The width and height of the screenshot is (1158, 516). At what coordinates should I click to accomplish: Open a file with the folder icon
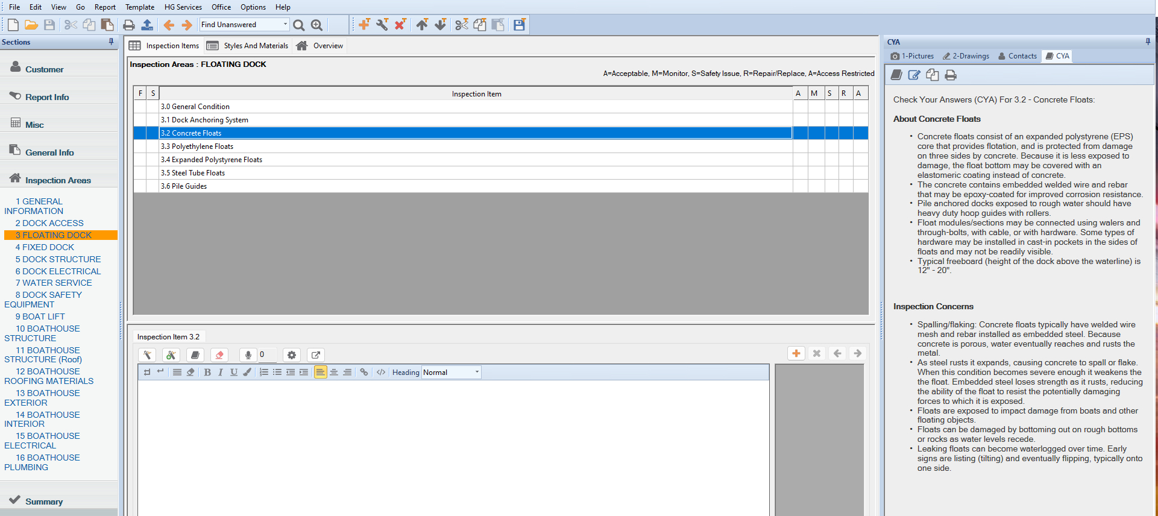[31, 25]
